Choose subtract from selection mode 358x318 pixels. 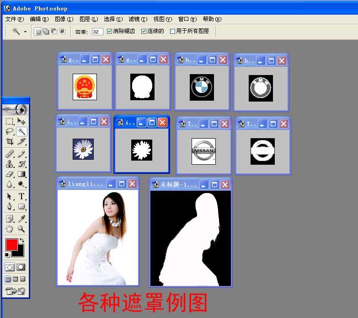(x=54, y=32)
